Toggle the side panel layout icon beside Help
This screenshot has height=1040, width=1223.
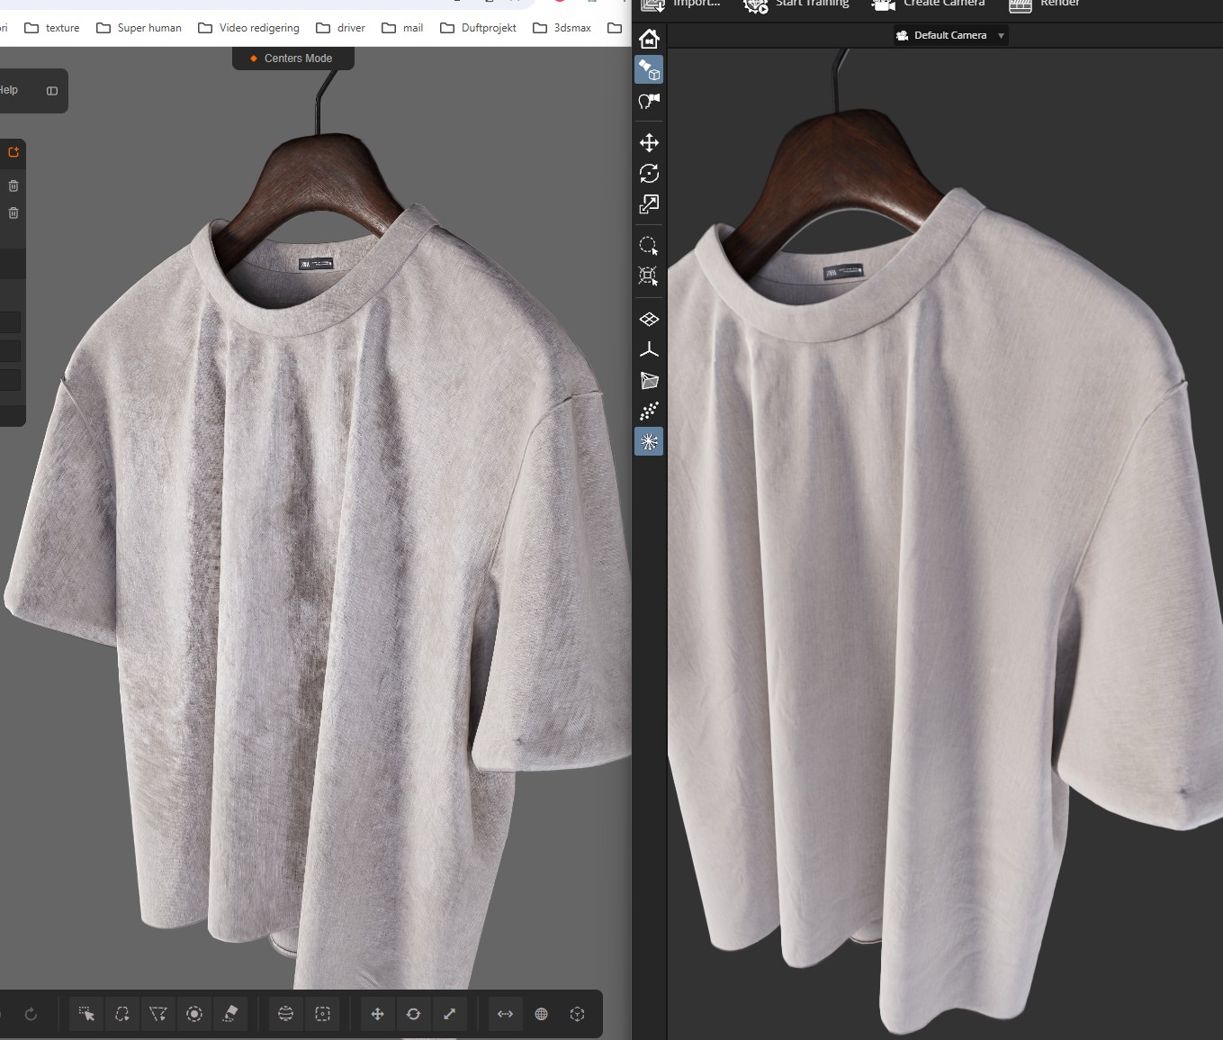[52, 91]
